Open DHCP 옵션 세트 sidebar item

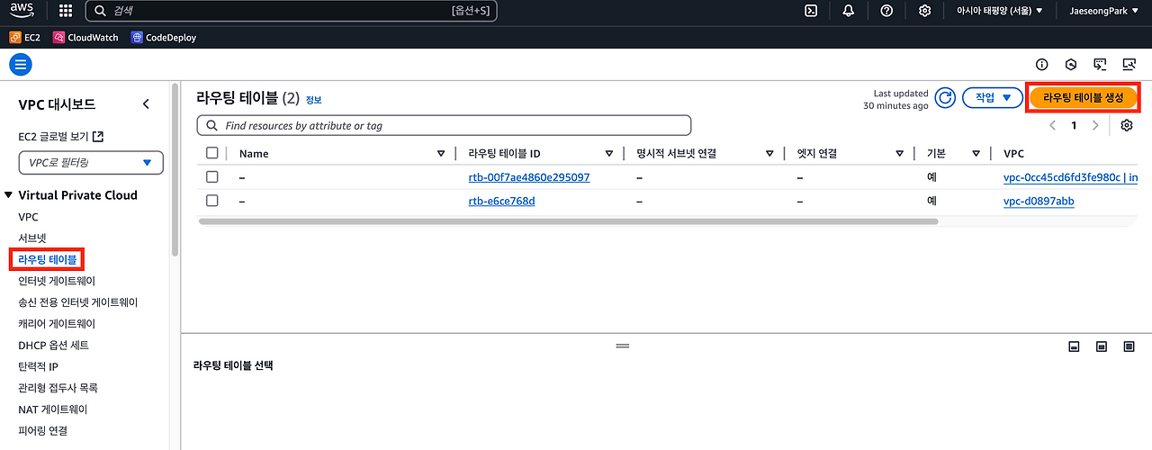[x=53, y=346]
